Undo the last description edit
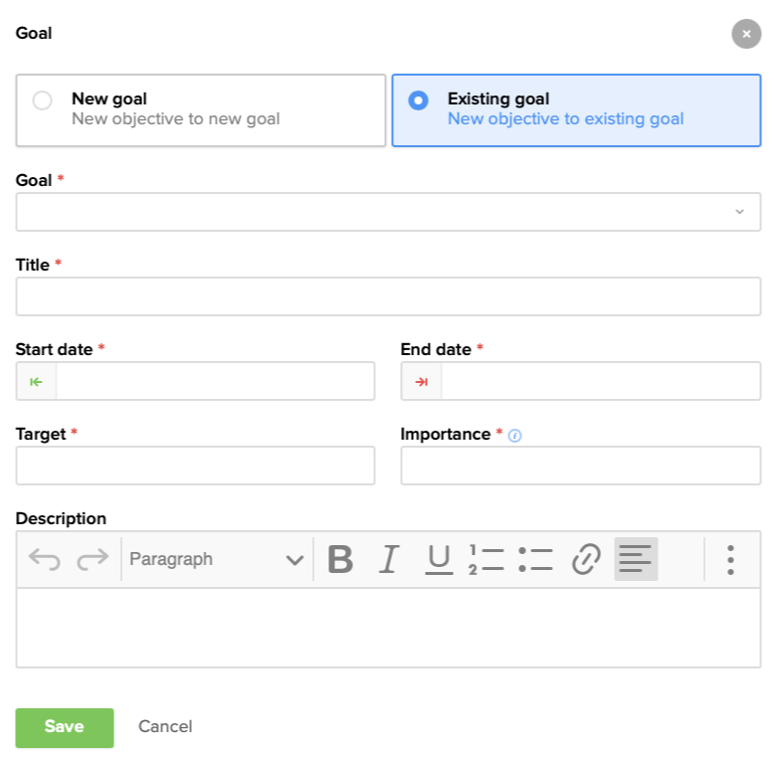This screenshot has height=758, width=780. 45,559
